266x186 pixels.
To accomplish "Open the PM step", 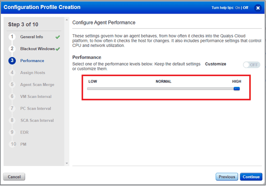I will [23, 144].
